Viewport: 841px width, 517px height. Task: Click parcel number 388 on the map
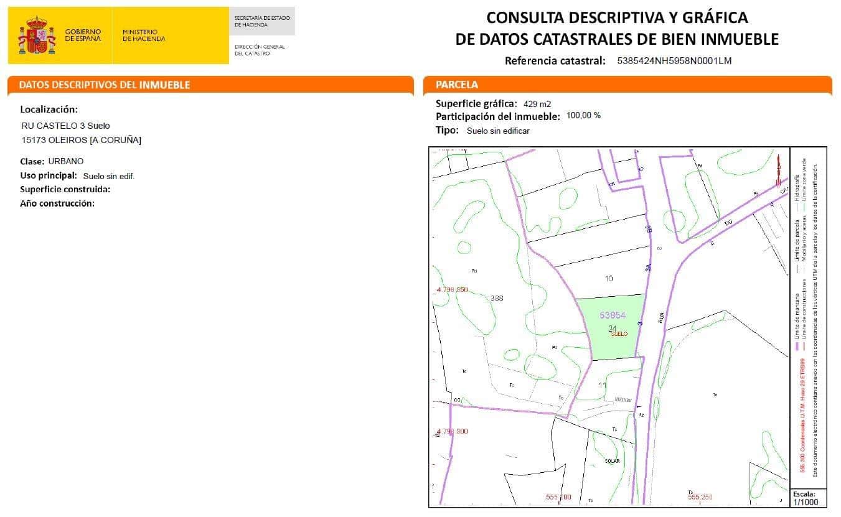click(497, 298)
